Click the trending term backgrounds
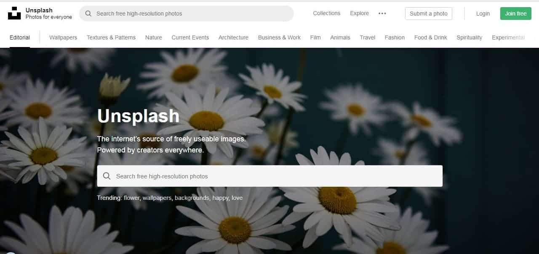Viewport: 539px width, 254px height. coord(192,198)
